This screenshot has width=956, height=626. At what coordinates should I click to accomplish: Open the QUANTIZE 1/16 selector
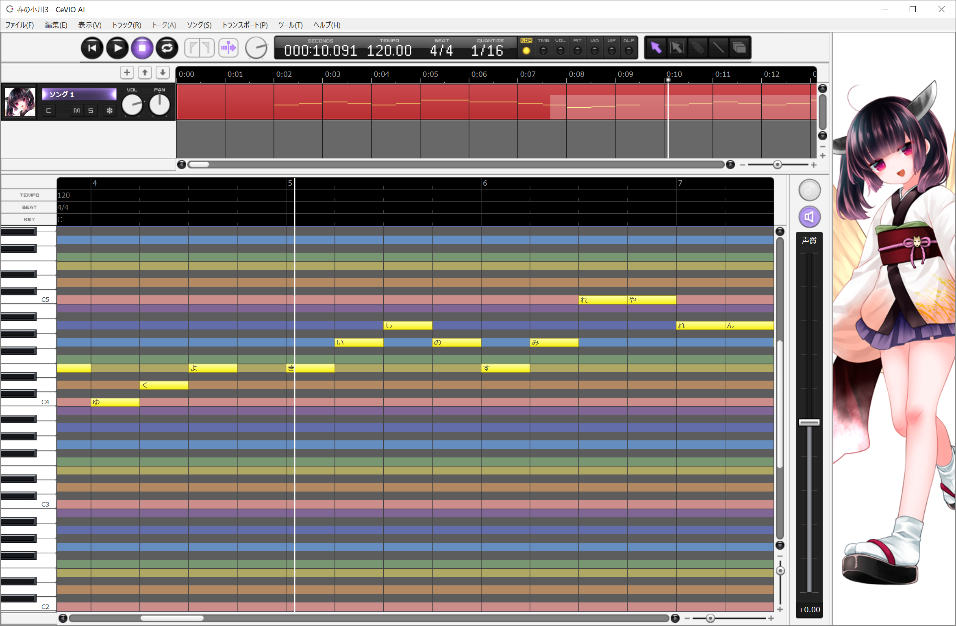(487, 51)
